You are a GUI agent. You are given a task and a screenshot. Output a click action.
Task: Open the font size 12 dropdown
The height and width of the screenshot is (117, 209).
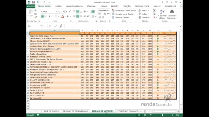(63, 12)
